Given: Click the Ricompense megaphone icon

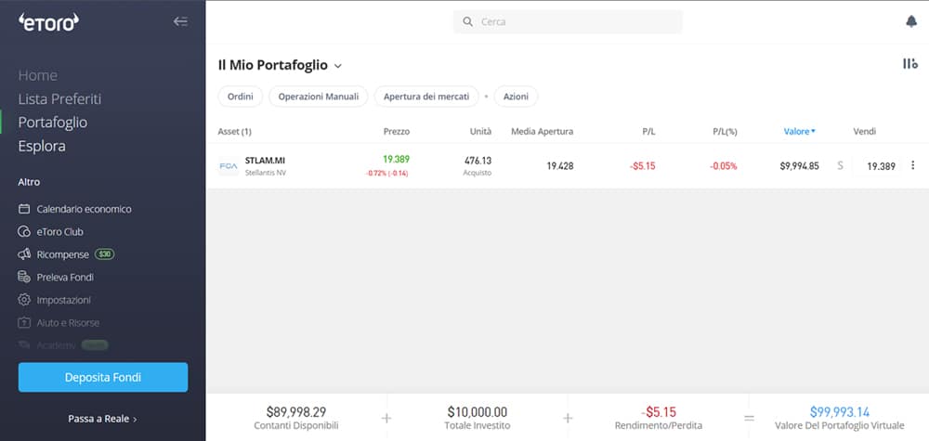Looking at the screenshot, I should (x=24, y=254).
